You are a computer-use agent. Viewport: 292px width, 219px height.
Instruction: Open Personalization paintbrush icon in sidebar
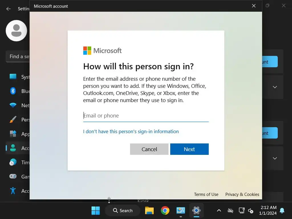coord(13,119)
